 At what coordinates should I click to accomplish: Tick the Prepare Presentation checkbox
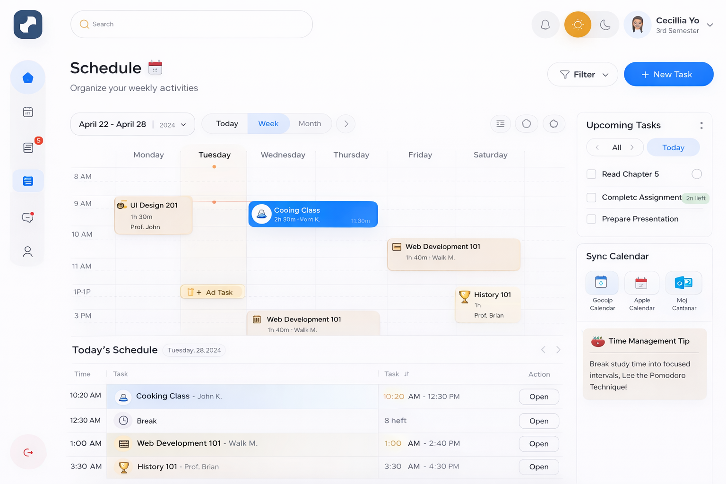(591, 219)
